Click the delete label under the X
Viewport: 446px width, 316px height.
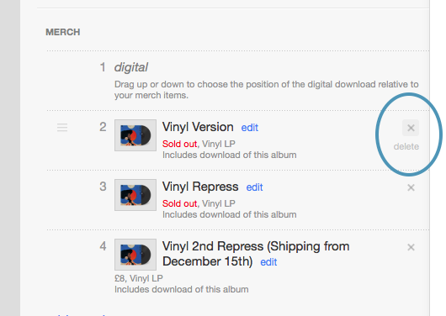tap(406, 146)
